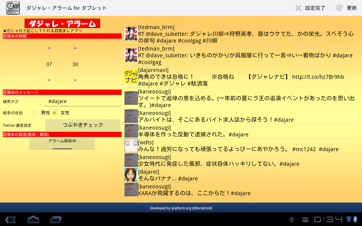
Task: Edit the #dajare search tag field
Action: [83, 101]
